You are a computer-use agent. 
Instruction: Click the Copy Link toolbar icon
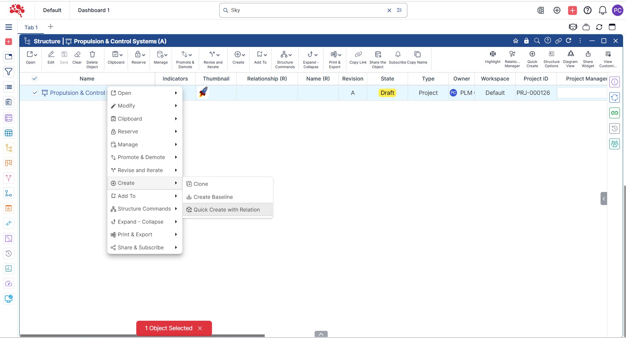click(x=358, y=55)
